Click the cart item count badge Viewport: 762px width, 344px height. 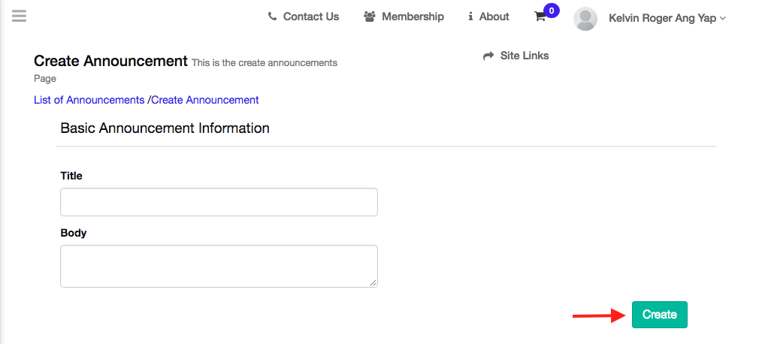(552, 11)
